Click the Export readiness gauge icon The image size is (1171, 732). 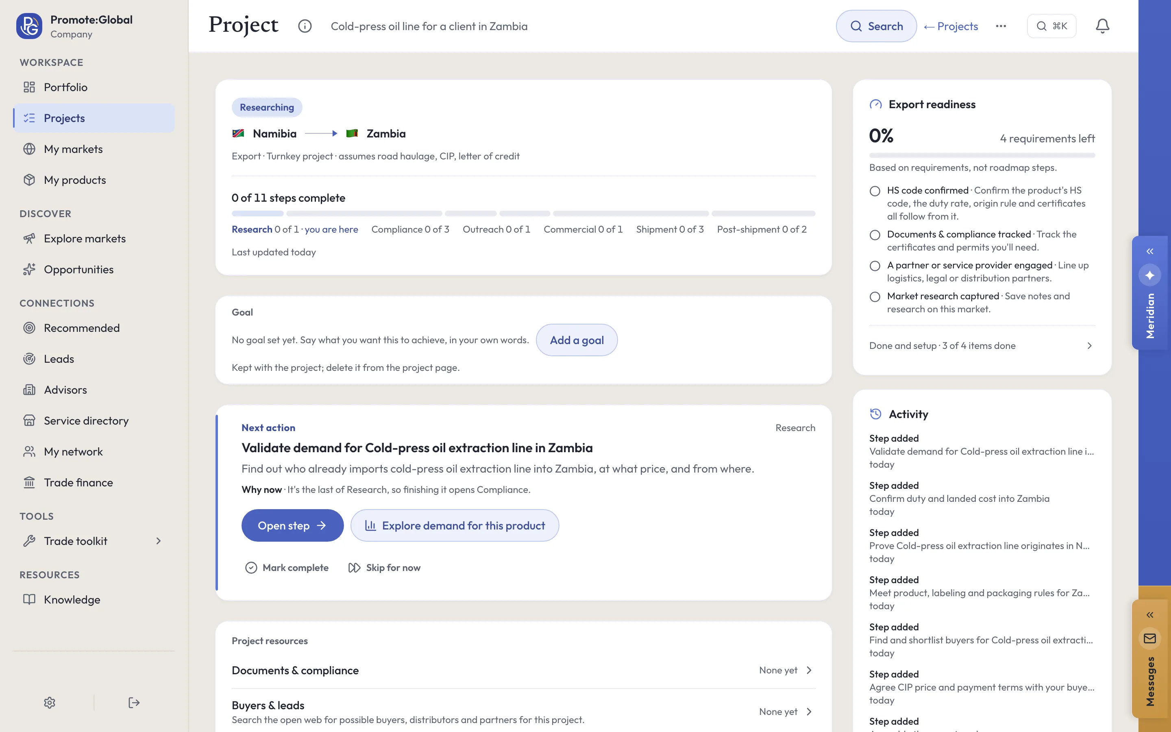[875, 105]
